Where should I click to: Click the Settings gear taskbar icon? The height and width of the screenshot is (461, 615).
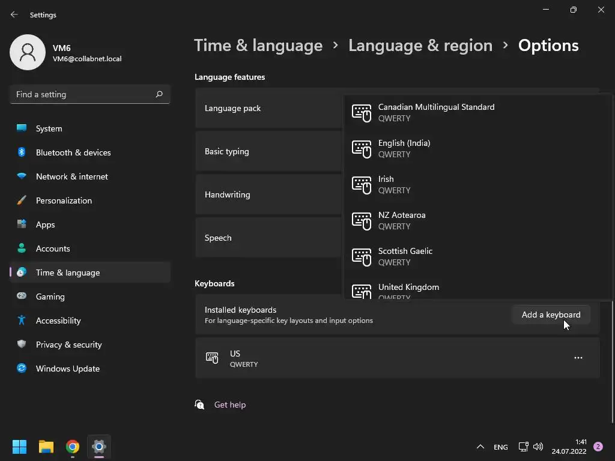click(99, 447)
